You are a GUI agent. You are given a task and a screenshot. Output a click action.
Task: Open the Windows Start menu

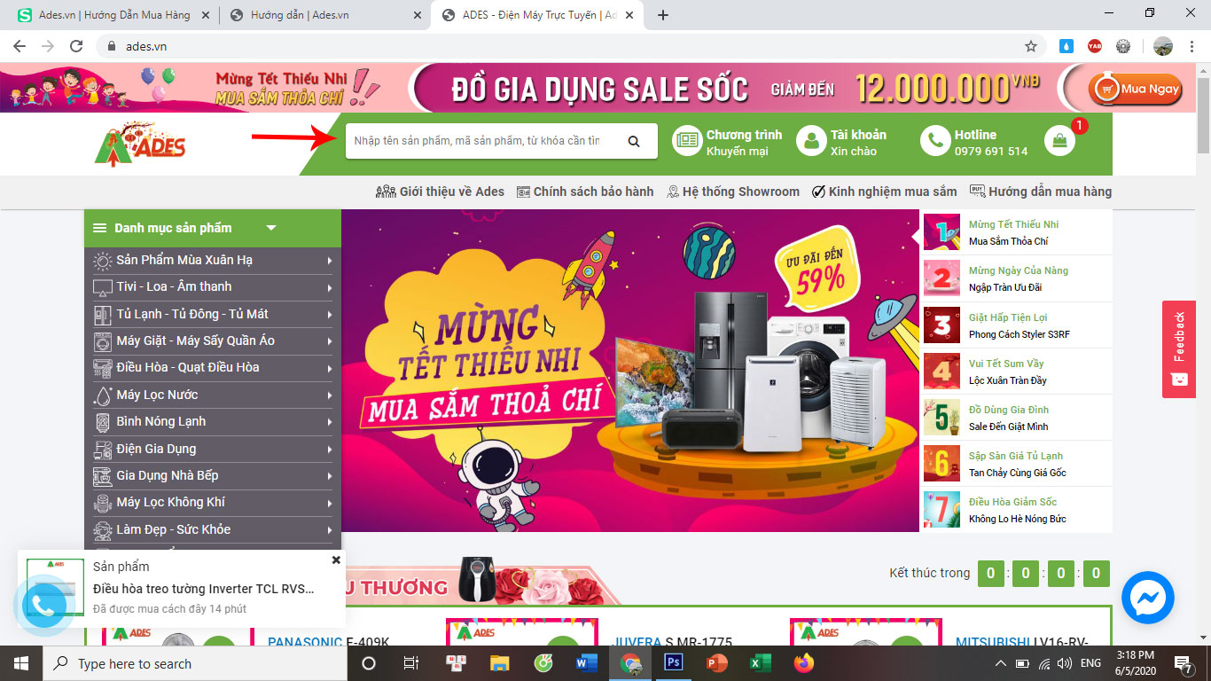click(x=21, y=663)
